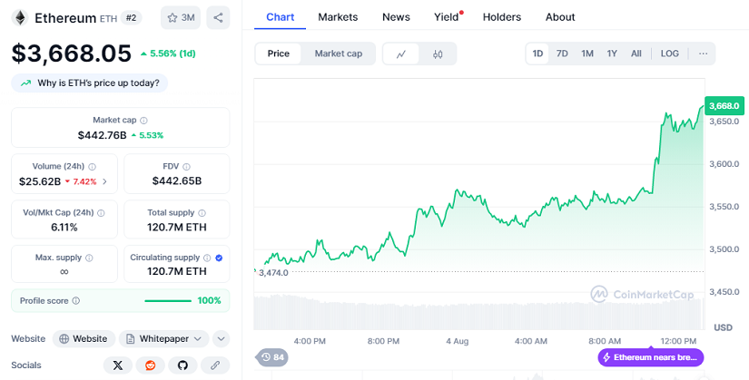Click the chain link icon in Socials
Screen dimensions: 749x380
pyautogui.click(x=215, y=365)
